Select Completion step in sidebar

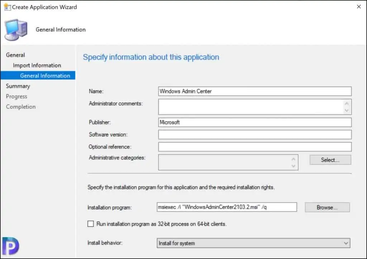click(x=20, y=107)
